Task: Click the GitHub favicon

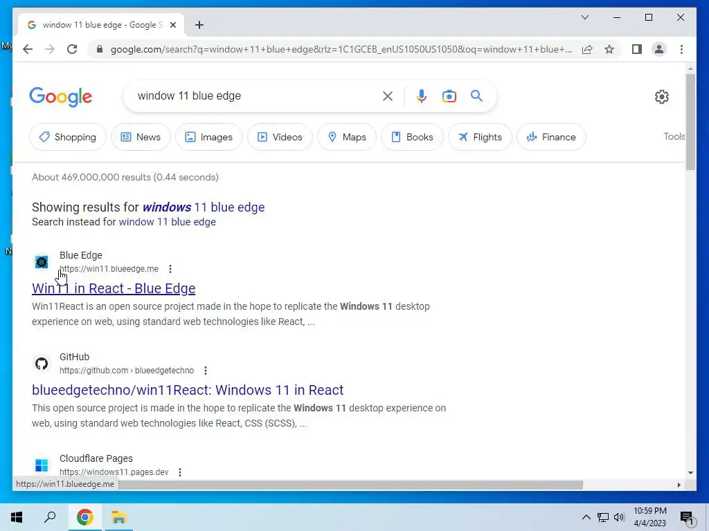Action: click(x=42, y=364)
